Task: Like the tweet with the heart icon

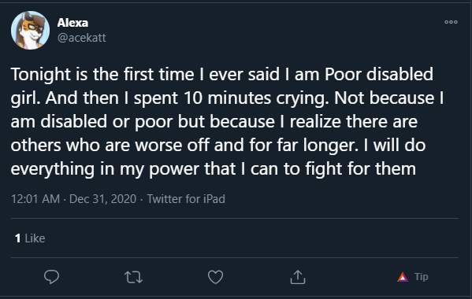Action: [x=216, y=277]
